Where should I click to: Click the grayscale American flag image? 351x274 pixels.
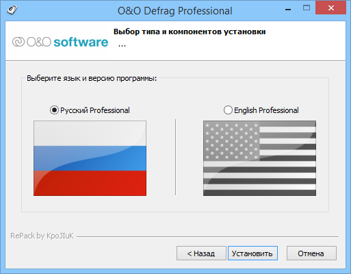259,158
